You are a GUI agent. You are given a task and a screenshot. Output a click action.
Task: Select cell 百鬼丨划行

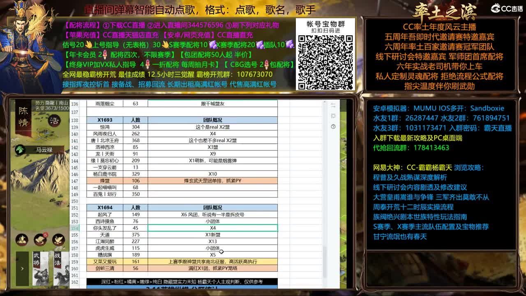[105, 194]
